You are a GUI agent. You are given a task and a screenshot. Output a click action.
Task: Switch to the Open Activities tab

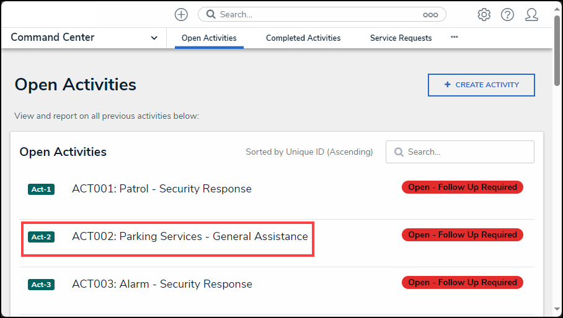click(x=209, y=38)
